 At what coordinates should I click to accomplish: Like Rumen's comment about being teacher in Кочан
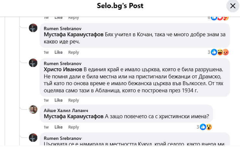pos(58,52)
